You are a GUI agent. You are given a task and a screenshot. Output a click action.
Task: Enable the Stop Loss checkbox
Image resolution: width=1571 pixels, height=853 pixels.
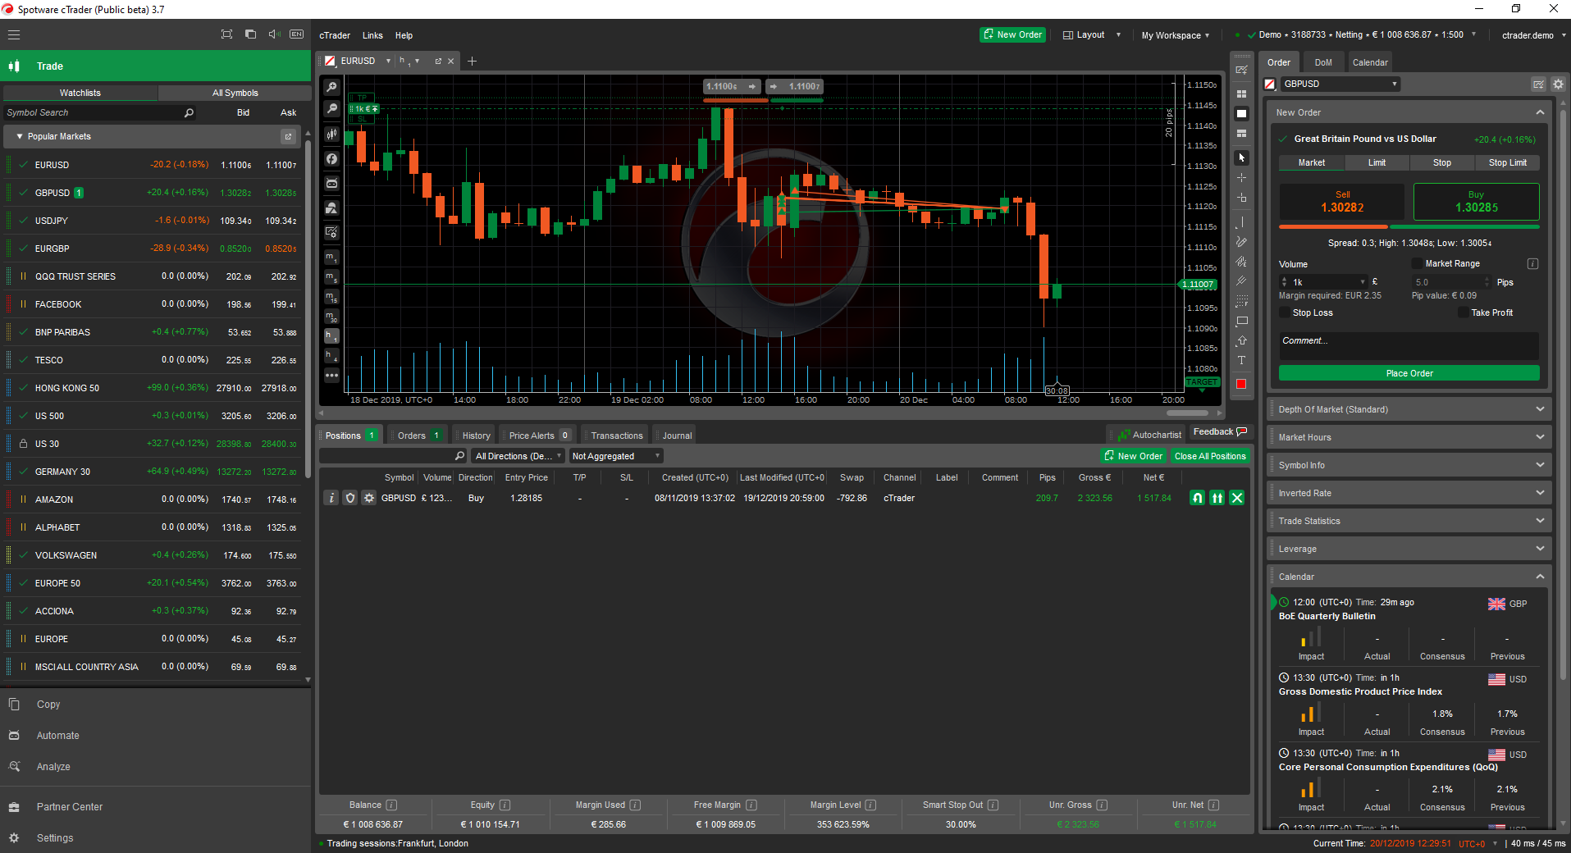1285,312
